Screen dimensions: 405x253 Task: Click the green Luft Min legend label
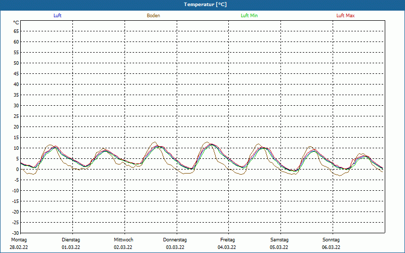coord(249,16)
